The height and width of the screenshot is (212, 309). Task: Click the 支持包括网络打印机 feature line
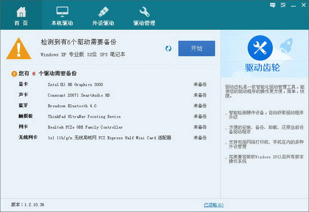point(266,144)
